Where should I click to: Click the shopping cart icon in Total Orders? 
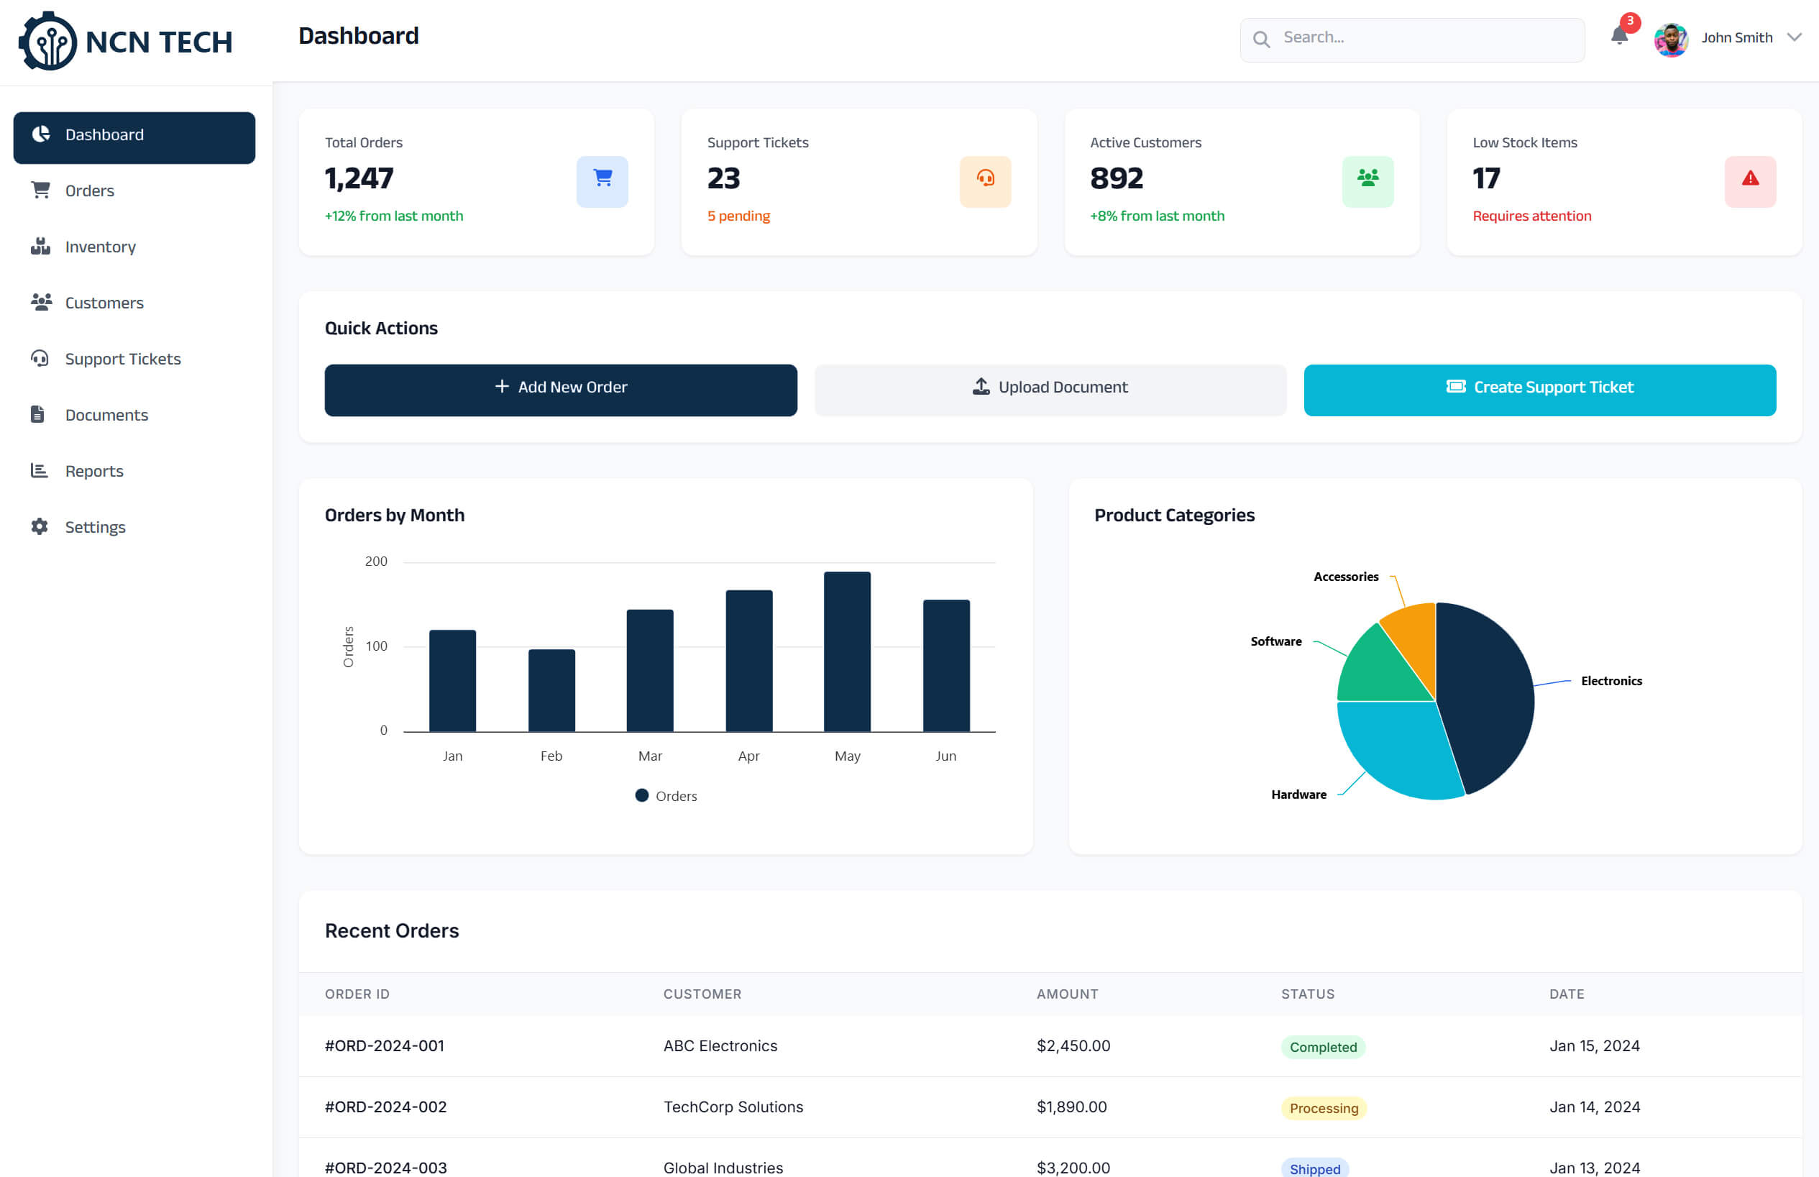[602, 179]
